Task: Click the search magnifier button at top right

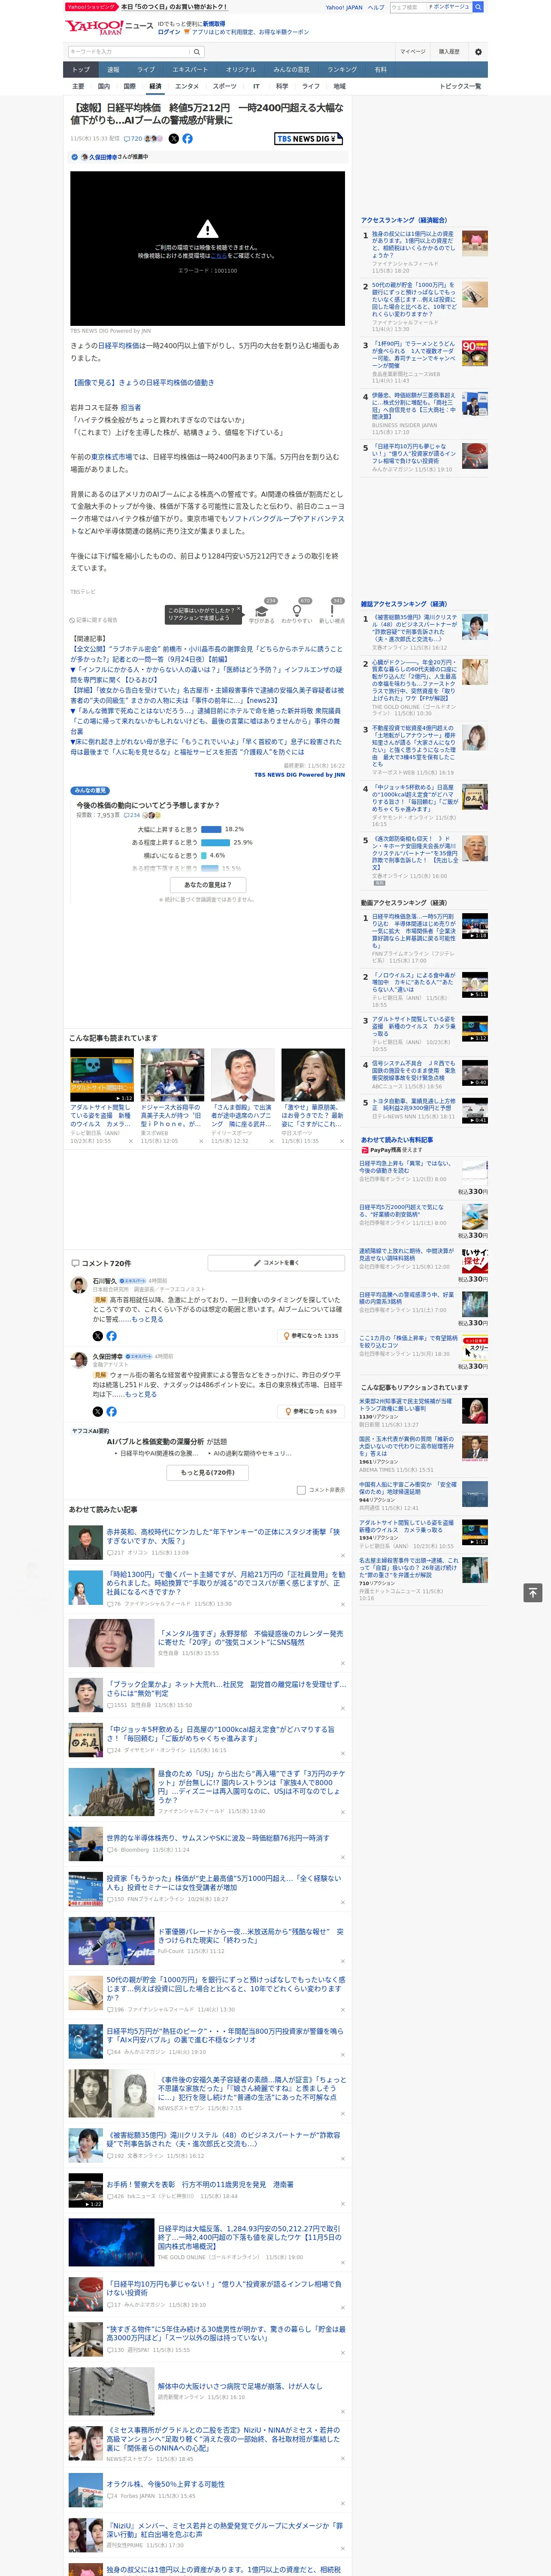Action: click(478, 7)
